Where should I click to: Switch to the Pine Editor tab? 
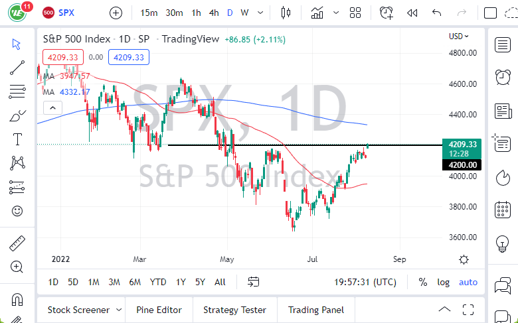coord(159,310)
